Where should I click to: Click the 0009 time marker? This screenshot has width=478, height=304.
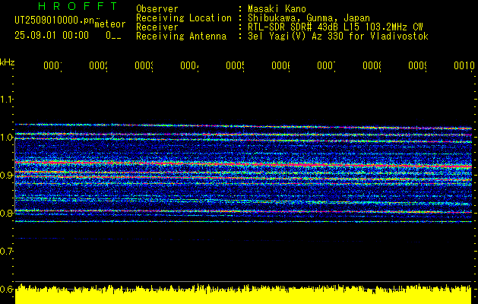[417, 66]
